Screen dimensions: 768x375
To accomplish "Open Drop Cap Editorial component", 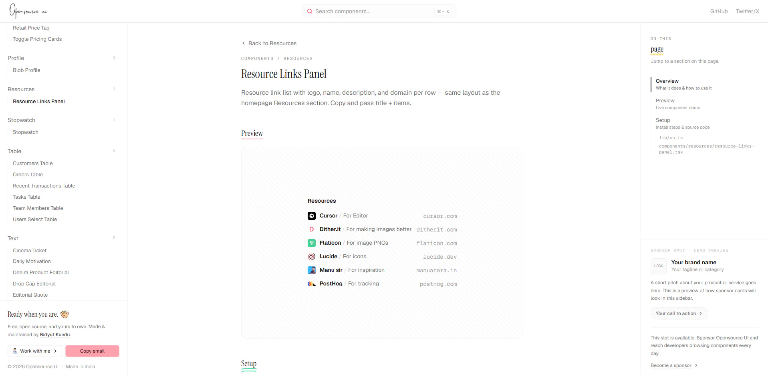I will (34, 283).
